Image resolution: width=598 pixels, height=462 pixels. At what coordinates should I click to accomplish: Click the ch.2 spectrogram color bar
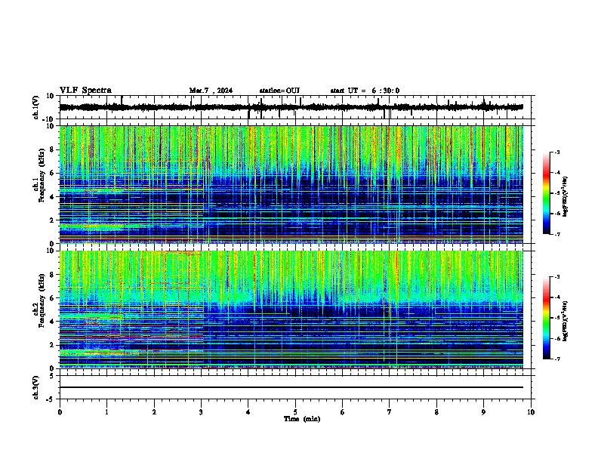pos(546,318)
